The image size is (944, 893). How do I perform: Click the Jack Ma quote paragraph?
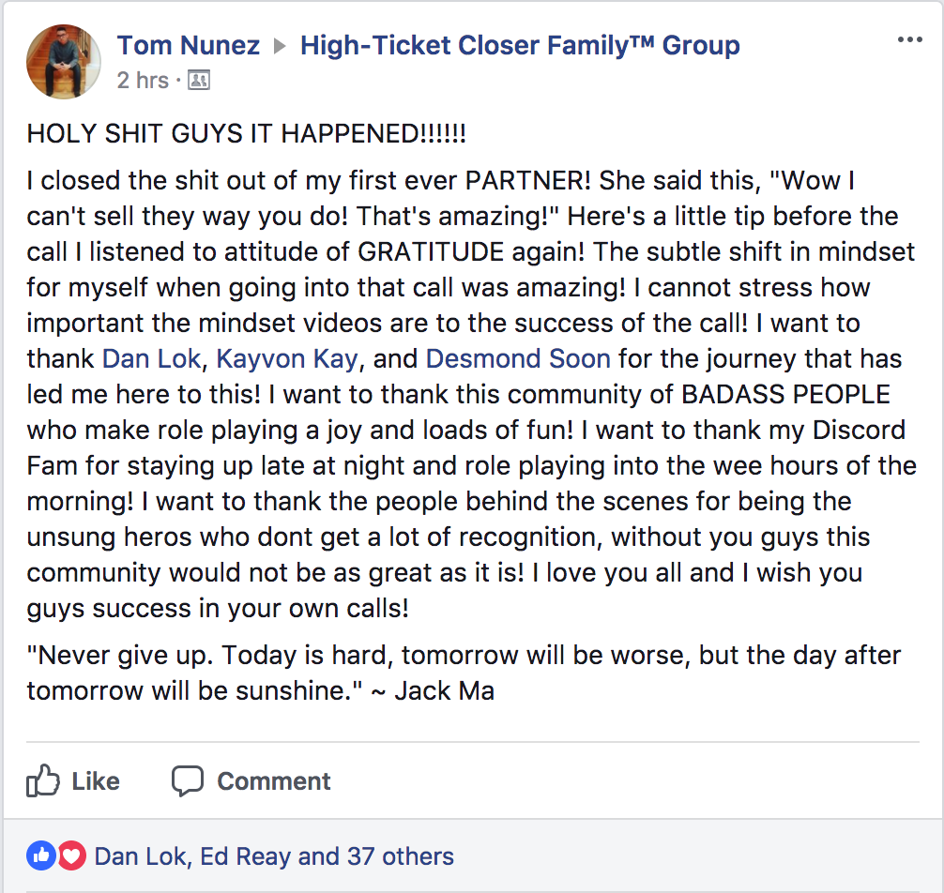[x=464, y=673]
